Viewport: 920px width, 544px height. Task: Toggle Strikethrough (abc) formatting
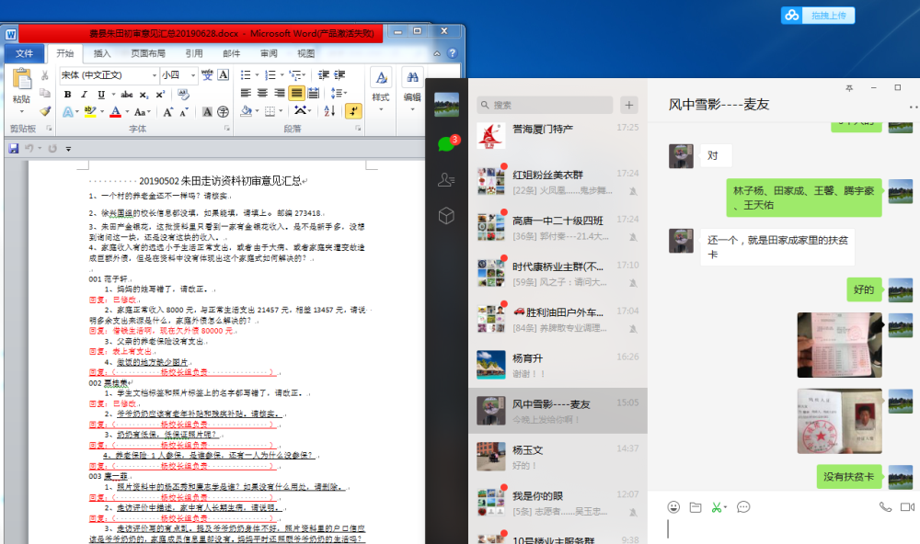coord(126,95)
